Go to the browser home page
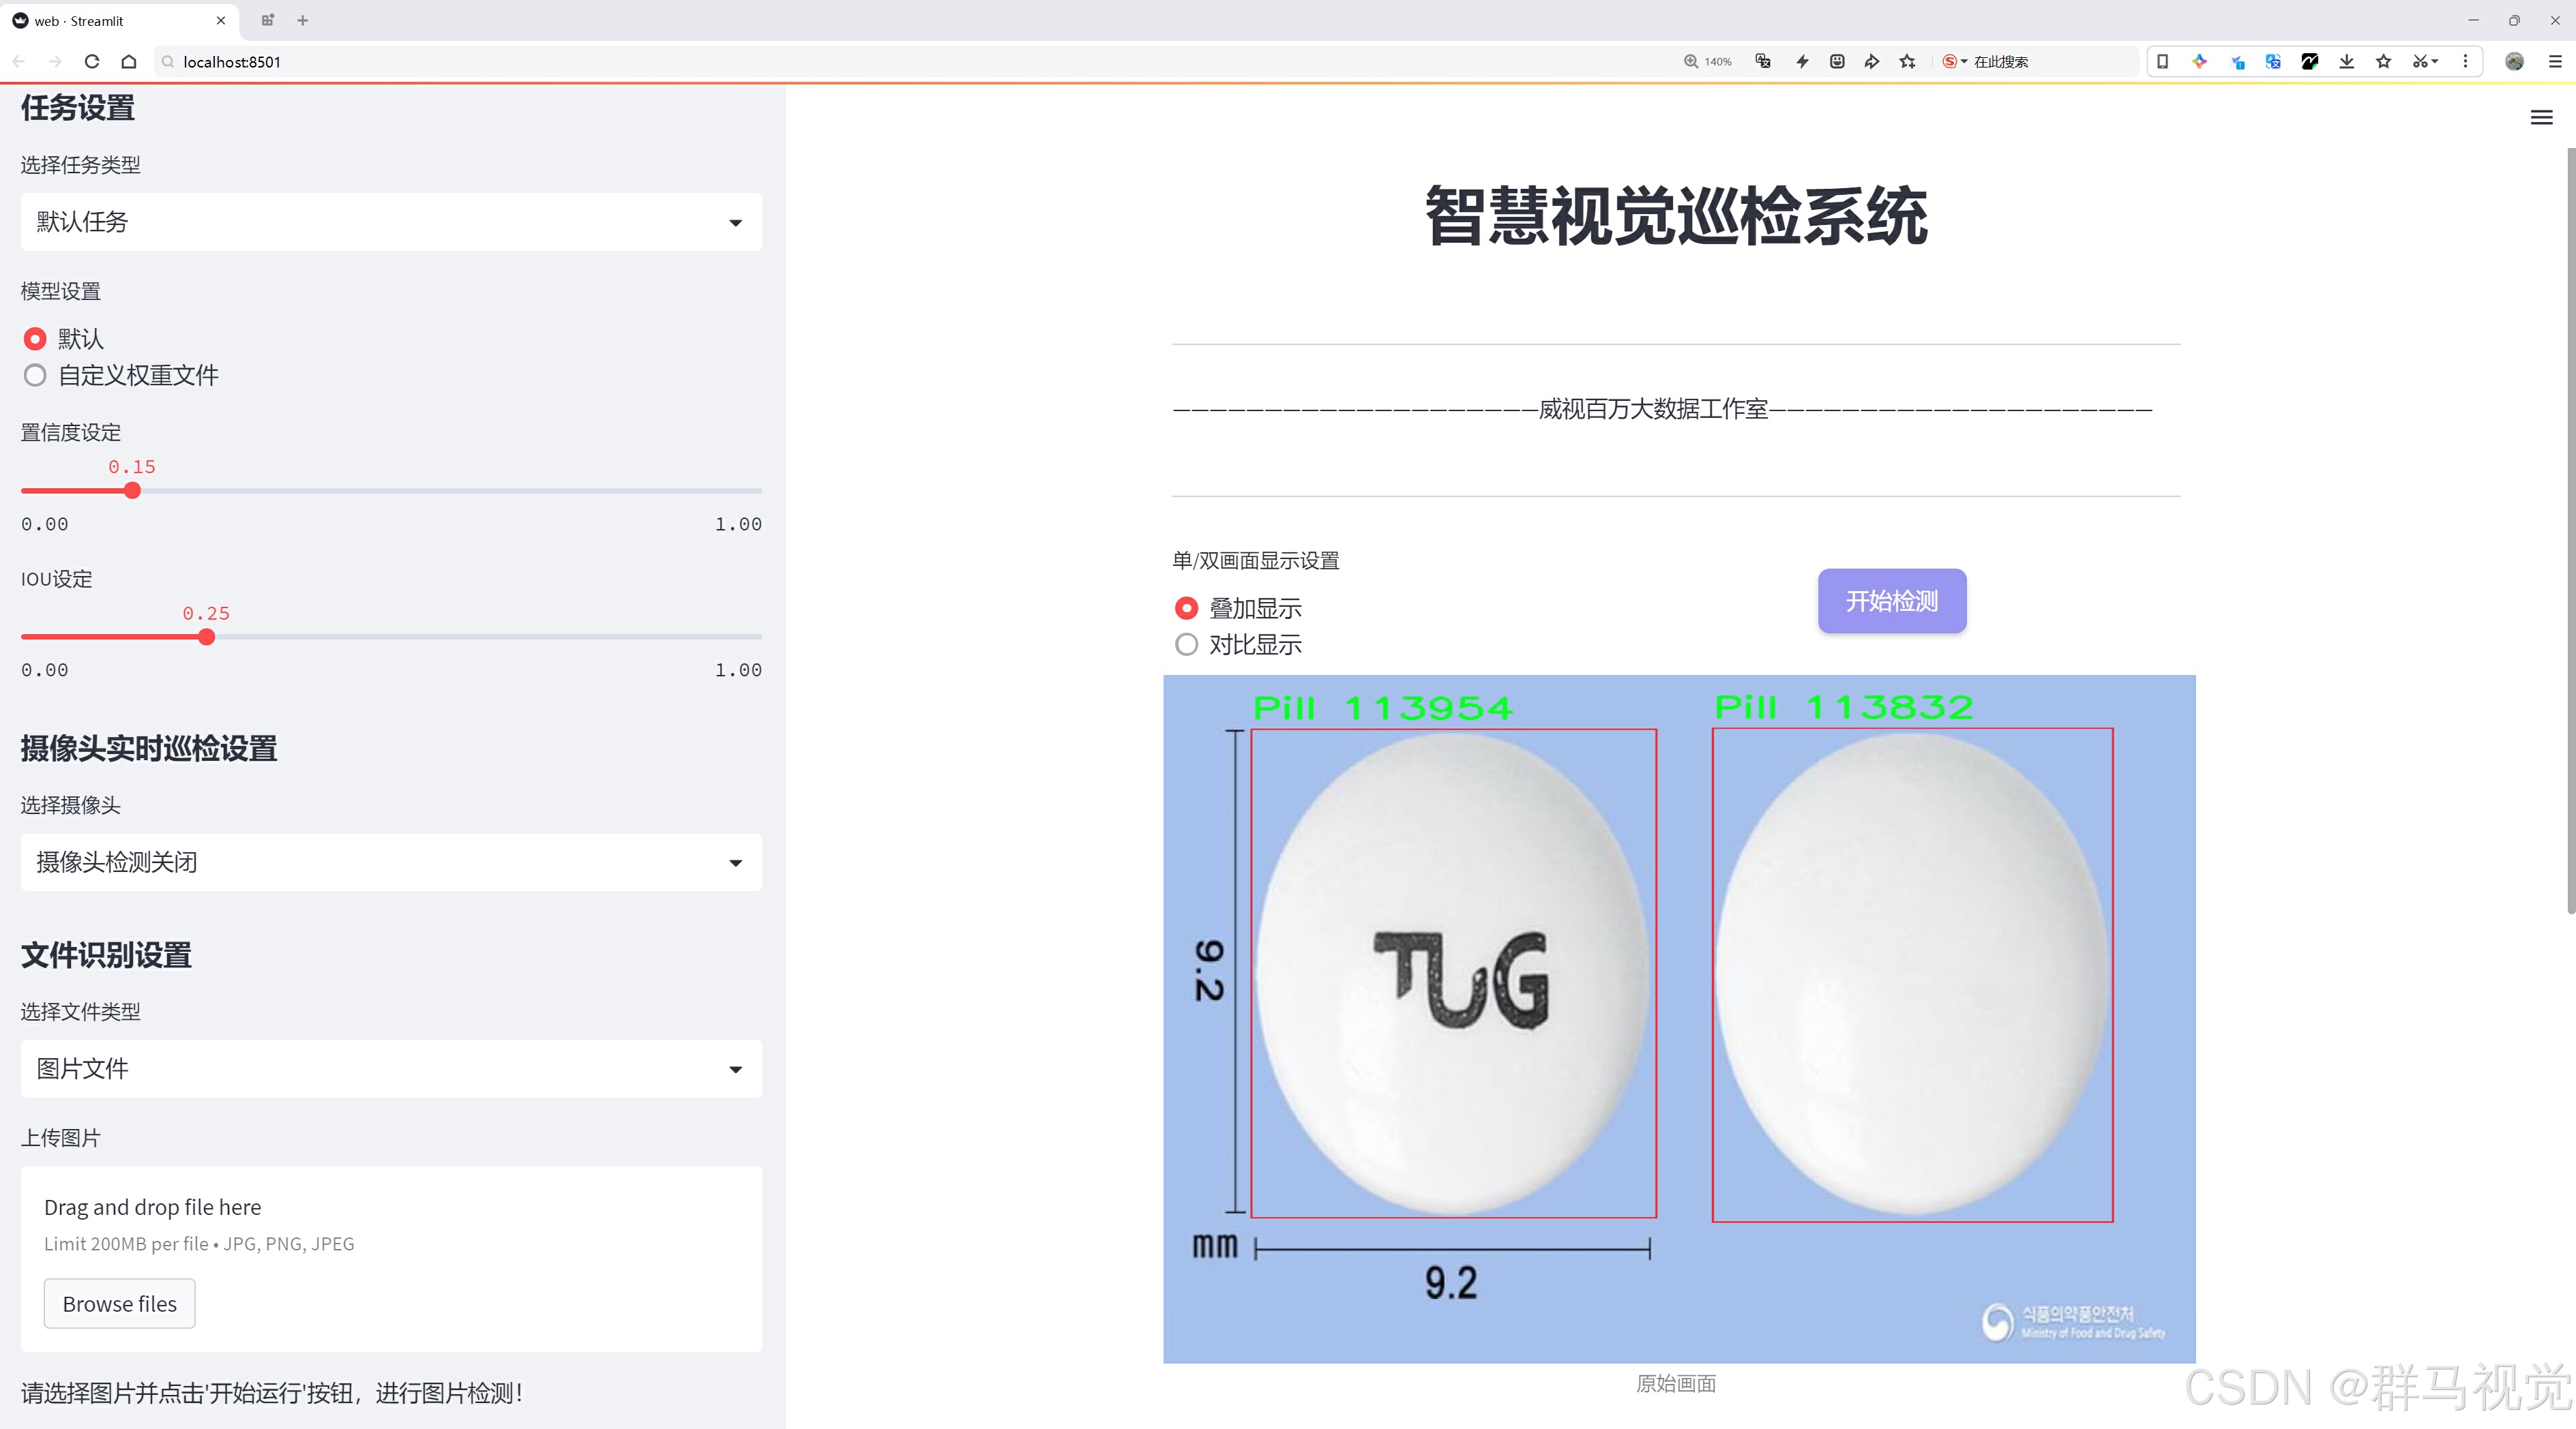The width and height of the screenshot is (2576, 1429). (x=129, y=62)
